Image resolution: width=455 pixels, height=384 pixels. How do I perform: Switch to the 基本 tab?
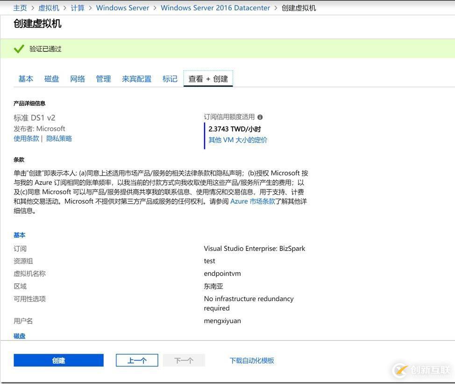coord(26,78)
